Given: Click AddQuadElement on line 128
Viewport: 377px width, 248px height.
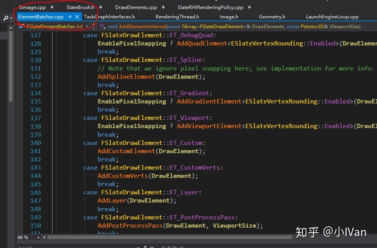Looking at the screenshot, I should pyautogui.click(x=202, y=43).
